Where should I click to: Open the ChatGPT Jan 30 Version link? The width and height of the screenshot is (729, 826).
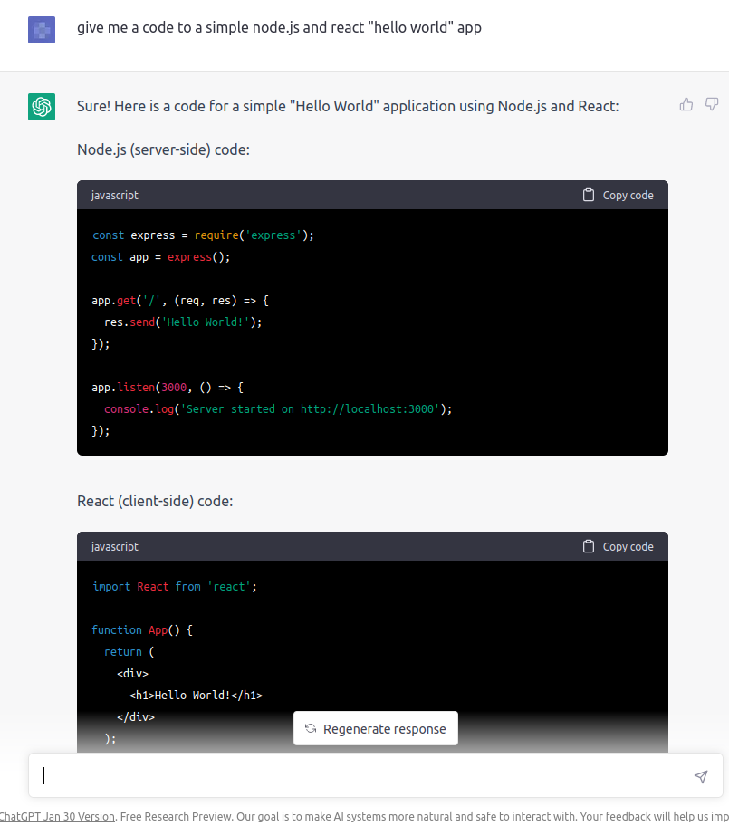(57, 816)
